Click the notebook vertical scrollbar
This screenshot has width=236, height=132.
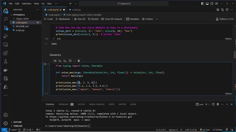[235, 55]
